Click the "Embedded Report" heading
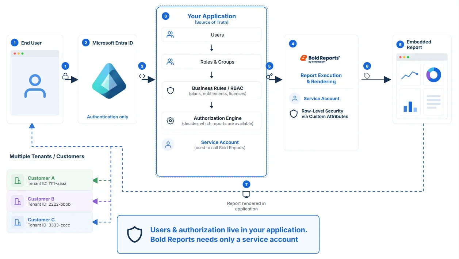The image size is (459, 259). [419, 45]
